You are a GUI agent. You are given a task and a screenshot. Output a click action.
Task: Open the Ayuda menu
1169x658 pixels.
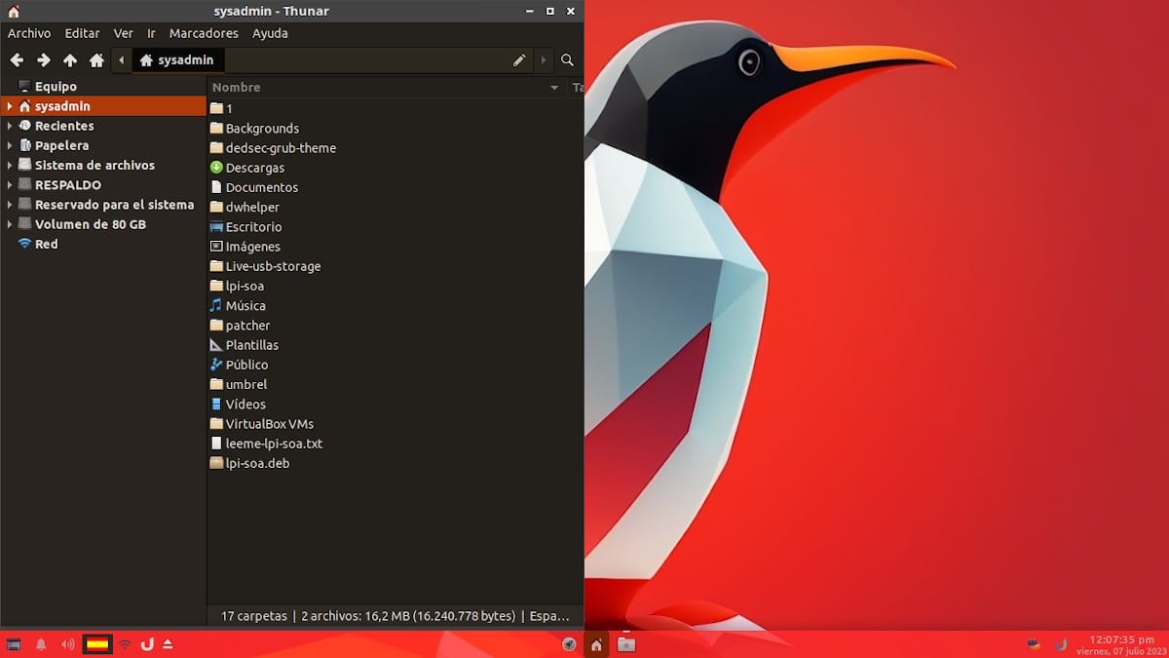pos(270,33)
